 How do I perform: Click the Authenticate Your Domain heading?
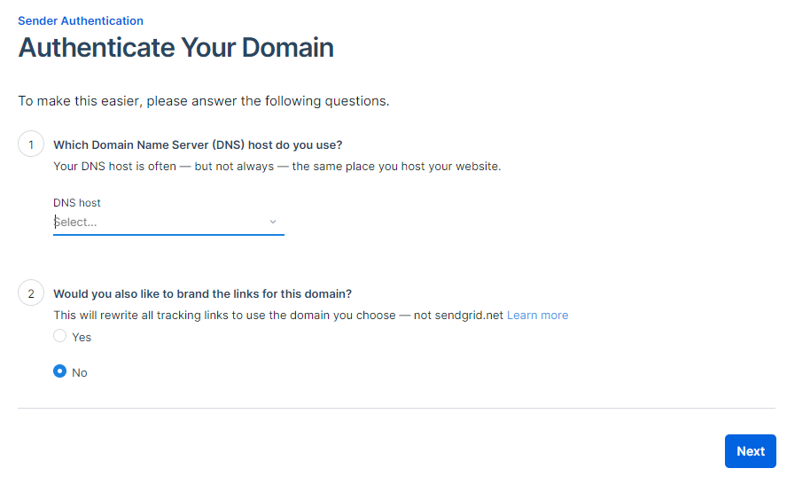click(175, 47)
